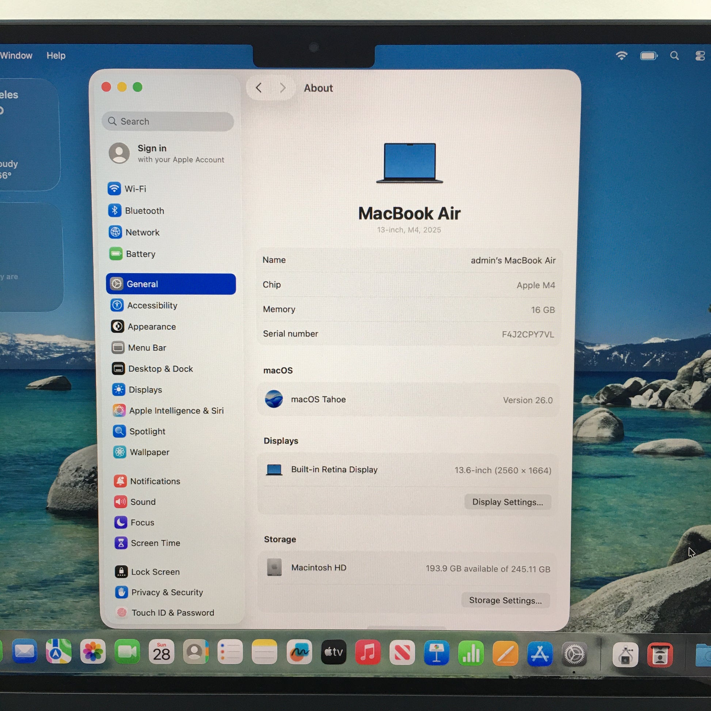The image size is (711, 711).
Task: Click the Display Settings button
Action: click(x=507, y=502)
